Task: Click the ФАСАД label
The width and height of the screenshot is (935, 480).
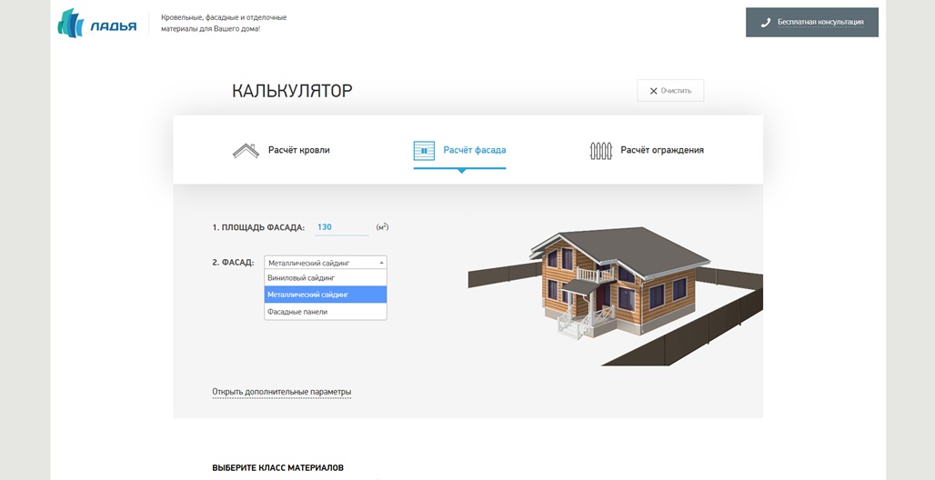Action: 233,263
